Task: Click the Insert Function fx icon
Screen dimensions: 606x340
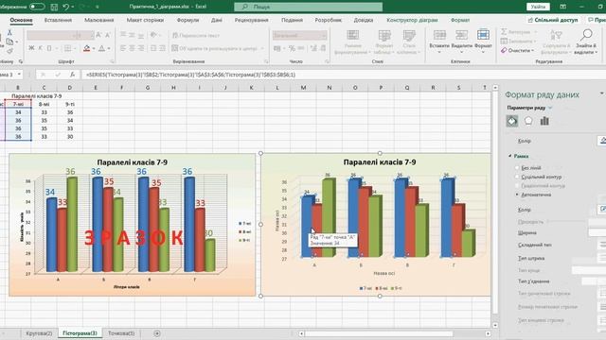Action: tap(72, 75)
